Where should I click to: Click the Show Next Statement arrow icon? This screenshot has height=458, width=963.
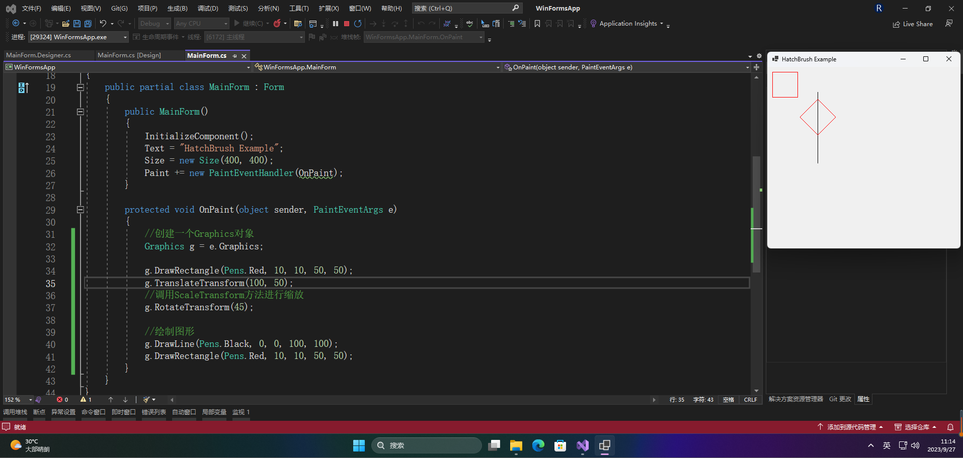(x=373, y=24)
